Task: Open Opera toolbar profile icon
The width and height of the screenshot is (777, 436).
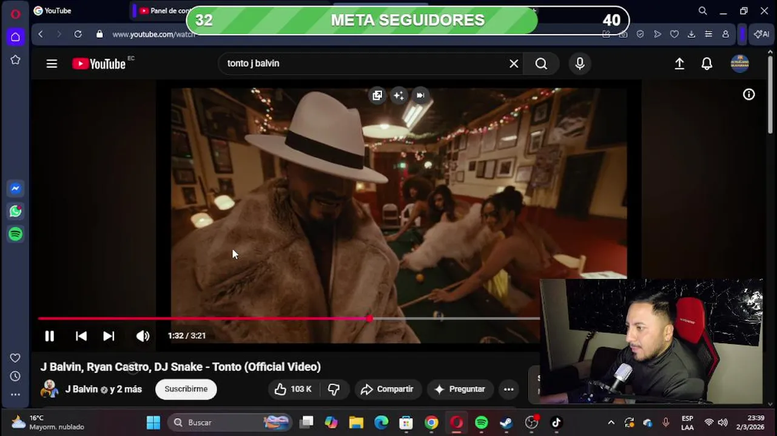Action: [x=725, y=35]
